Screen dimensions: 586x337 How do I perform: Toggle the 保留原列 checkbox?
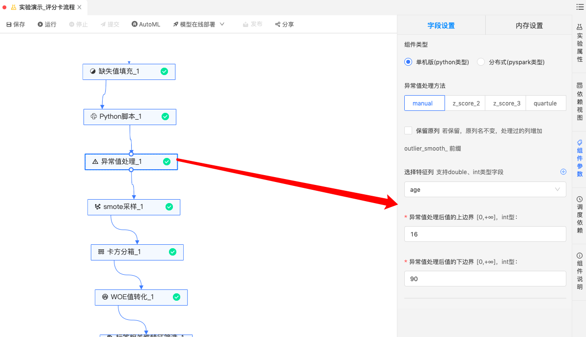(408, 130)
